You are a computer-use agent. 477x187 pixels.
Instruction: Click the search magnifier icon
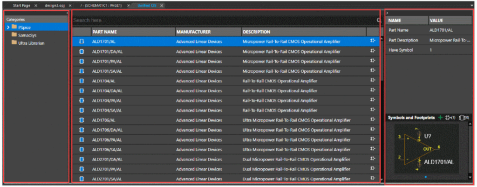tap(379, 21)
